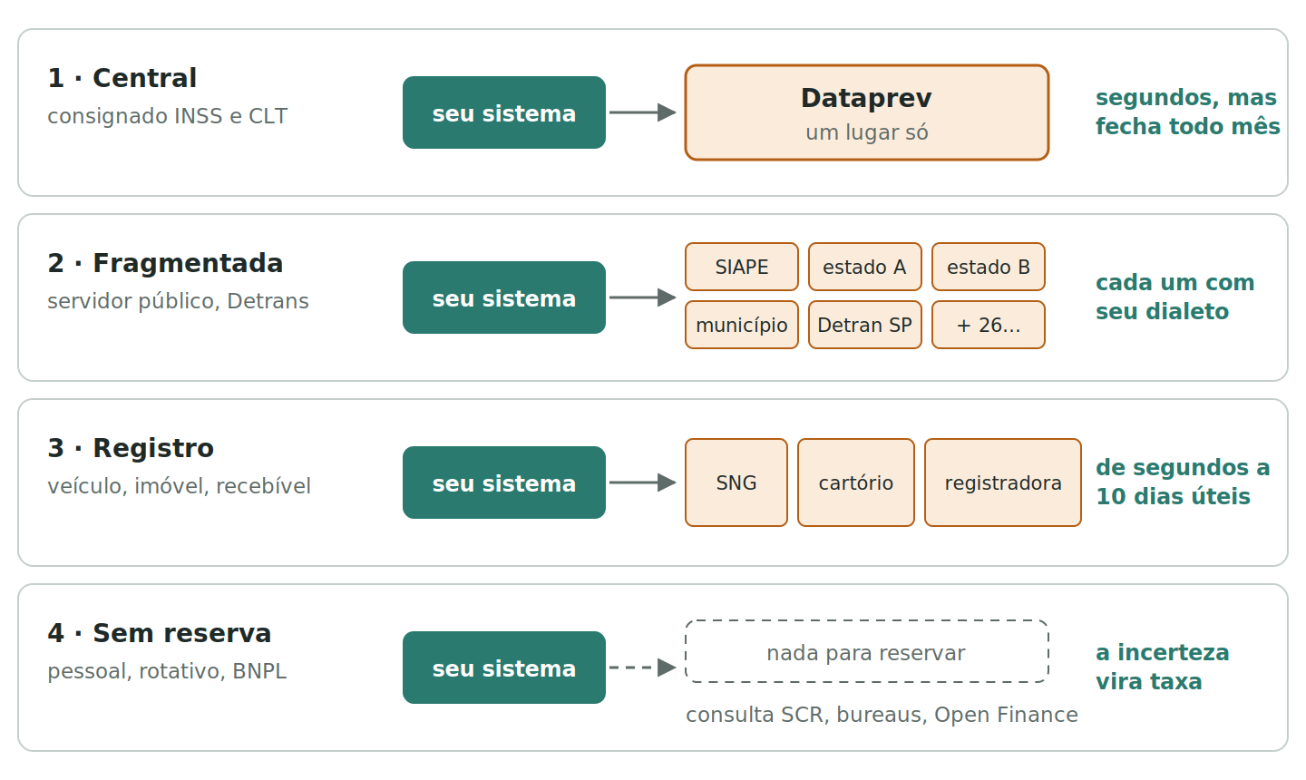This screenshot has width=1306, height=780.
Task: Click the 'Detran SP' box
Action: [x=865, y=325]
